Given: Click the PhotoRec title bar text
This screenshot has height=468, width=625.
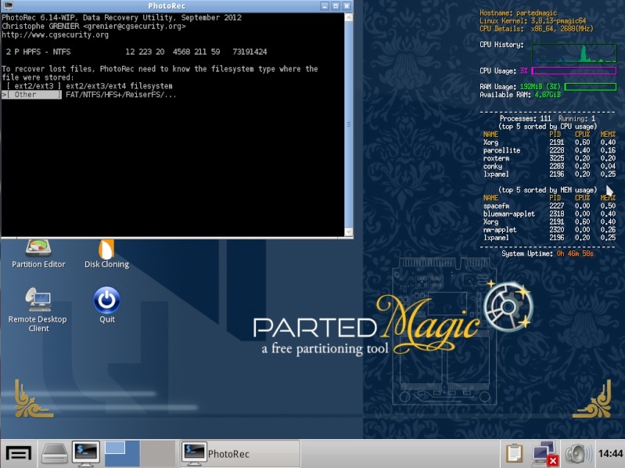Looking at the screenshot, I should [167, 6].
